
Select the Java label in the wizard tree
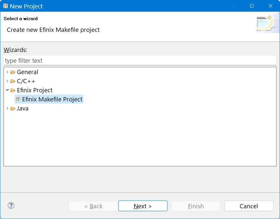22,109
